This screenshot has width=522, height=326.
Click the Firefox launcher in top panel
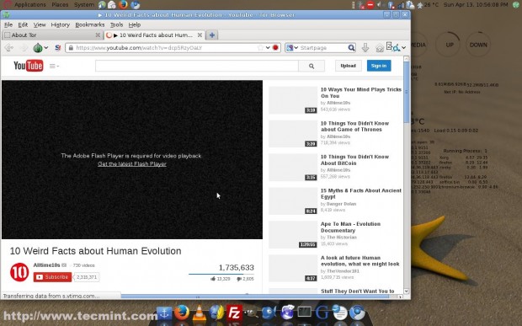[123, 5]
